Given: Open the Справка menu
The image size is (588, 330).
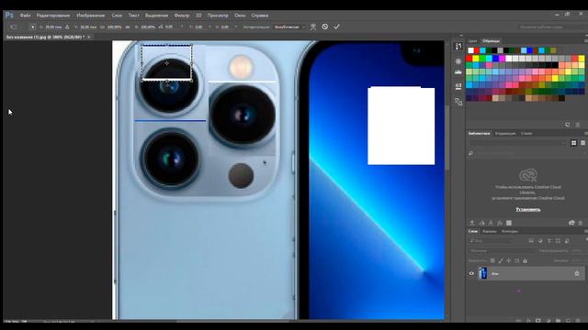Looking at the screenshot, I should point(259,16).
